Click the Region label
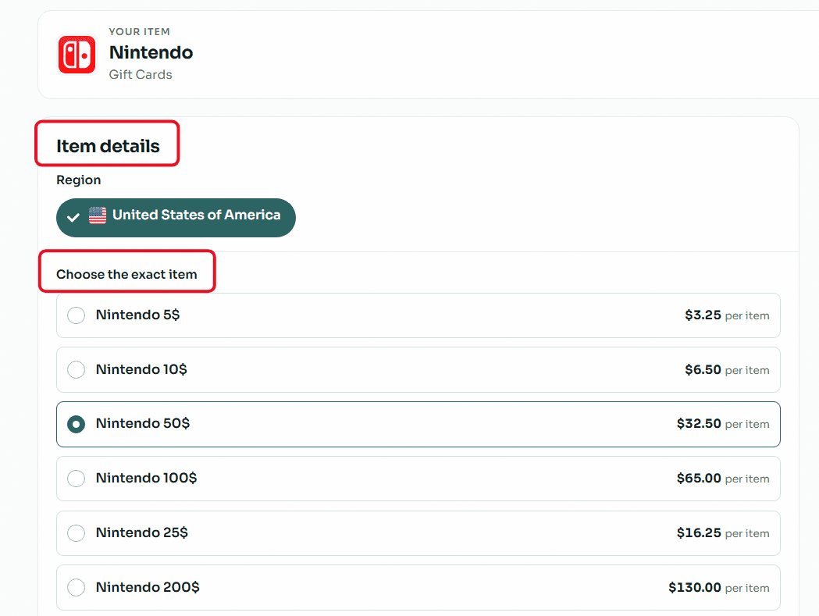Image resolution: width=819 pixels, height=616 pixels. 79,180
